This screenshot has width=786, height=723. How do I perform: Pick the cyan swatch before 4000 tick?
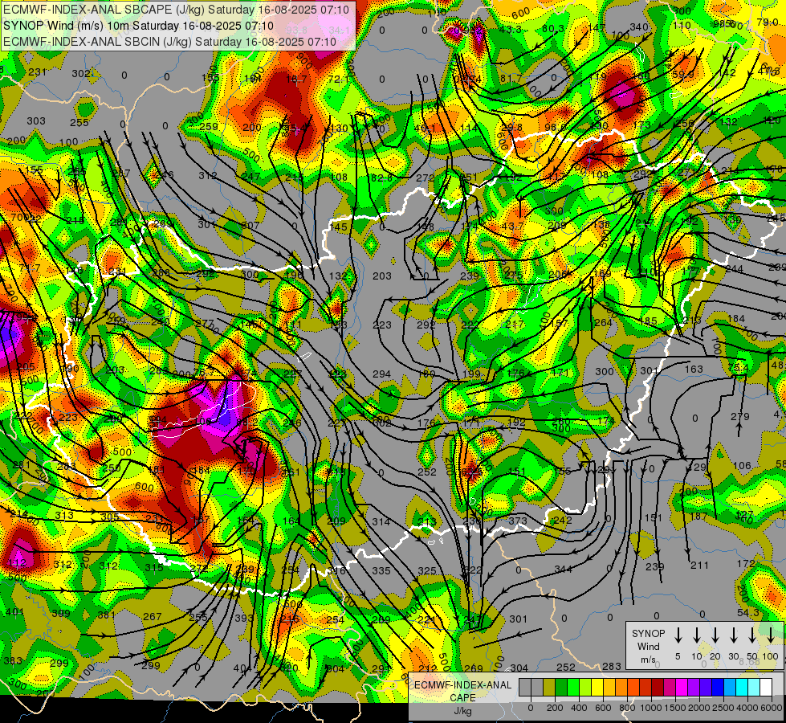point(743,687)
